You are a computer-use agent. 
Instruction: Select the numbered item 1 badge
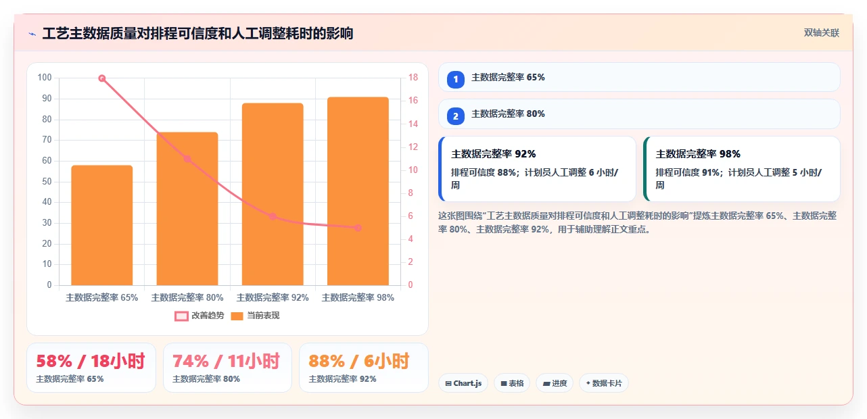pos(456,79)
